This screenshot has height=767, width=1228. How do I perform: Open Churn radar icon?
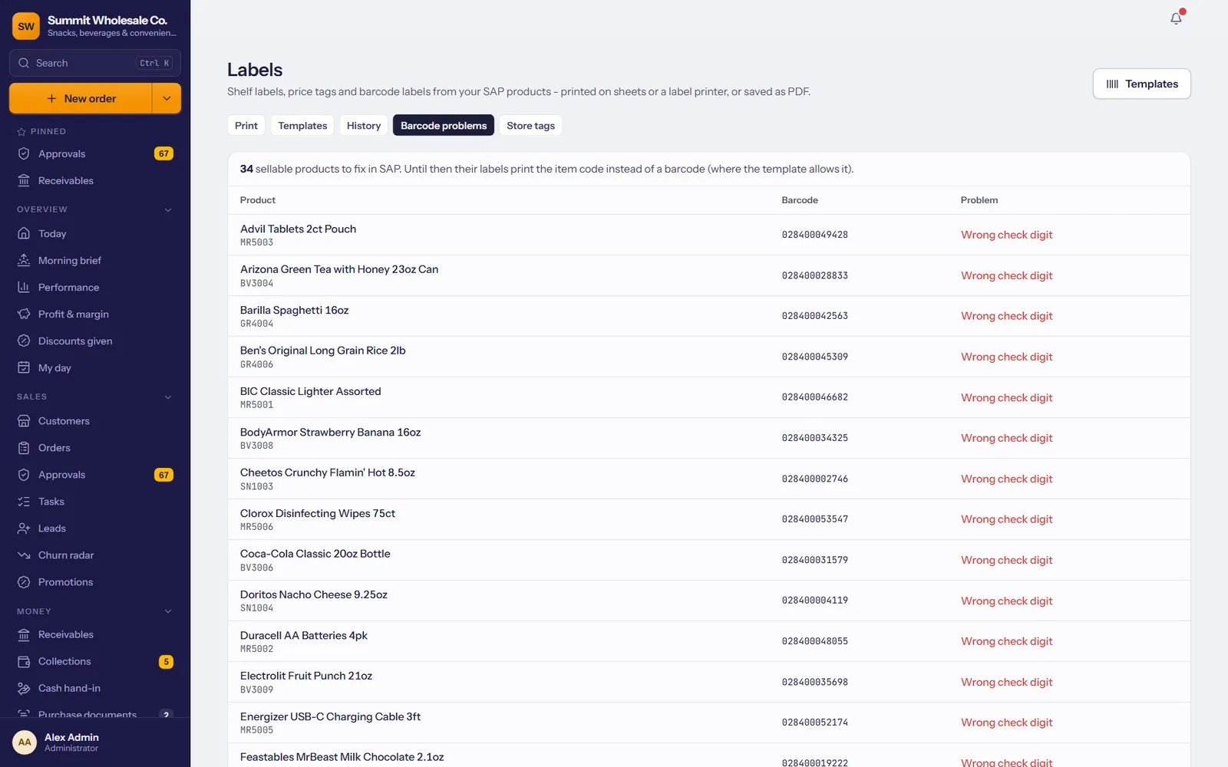coord(24,555)
